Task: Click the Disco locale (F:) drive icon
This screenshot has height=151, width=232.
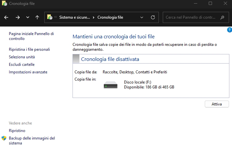Action: [x=111, y=85]
